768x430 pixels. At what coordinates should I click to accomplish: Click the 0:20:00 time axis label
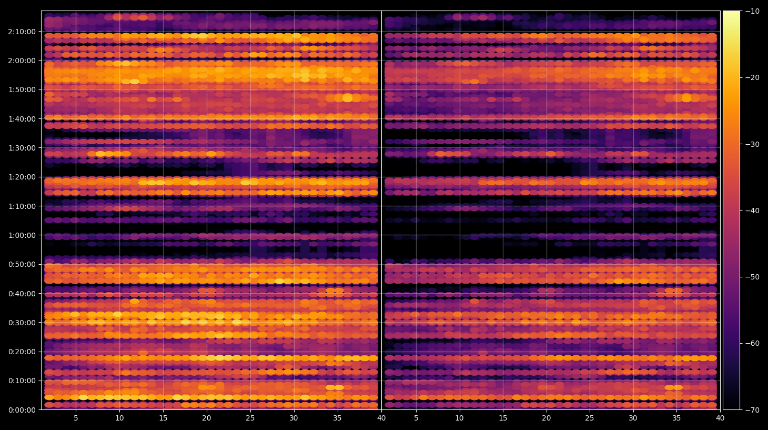[22, 352]
